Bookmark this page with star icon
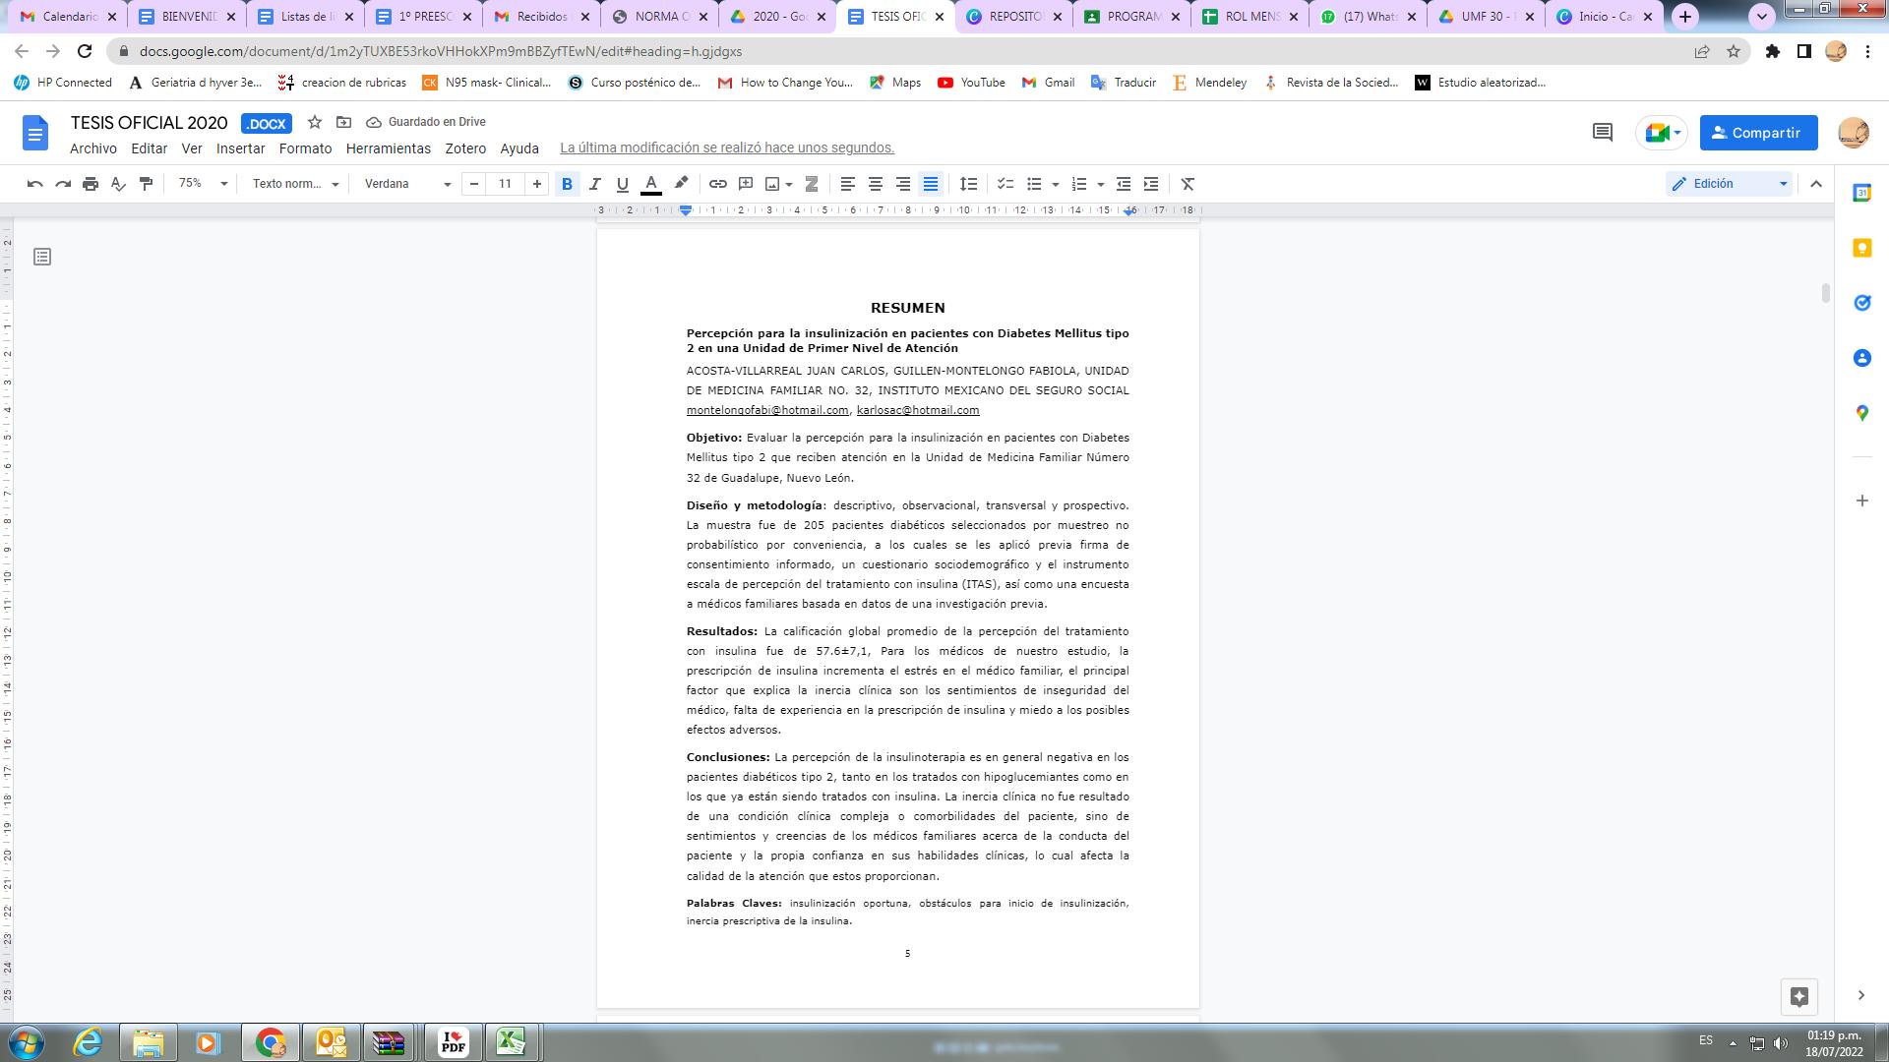Viewport: 1889px width, 1062px height. tap(1734, 51)
